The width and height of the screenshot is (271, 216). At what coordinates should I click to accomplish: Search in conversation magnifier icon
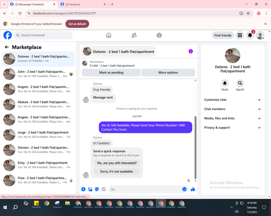[x=240, y=83]
